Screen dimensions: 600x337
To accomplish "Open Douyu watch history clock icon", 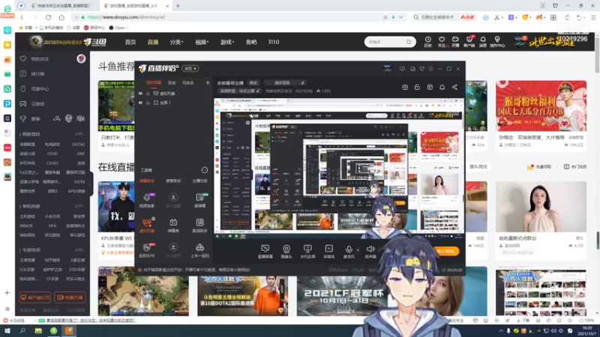I will pos(427,42).
